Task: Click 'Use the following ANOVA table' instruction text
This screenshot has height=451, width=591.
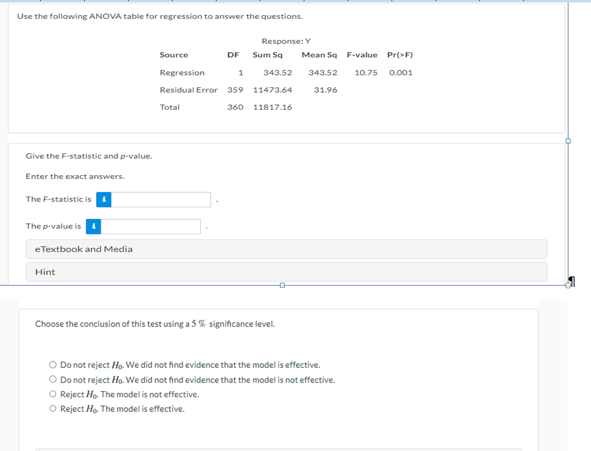Action: tap(160, 16)
